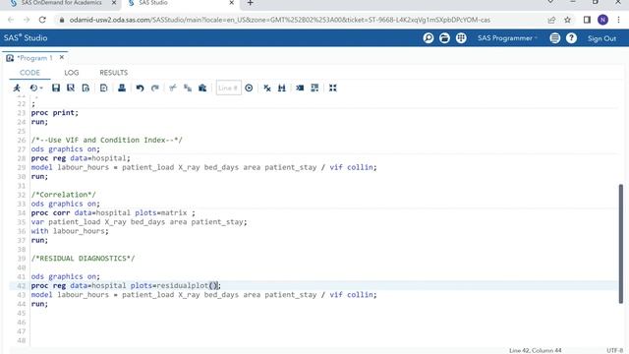Switch to the LOG tab
629x354 pixels.
[x=72, y=73]
